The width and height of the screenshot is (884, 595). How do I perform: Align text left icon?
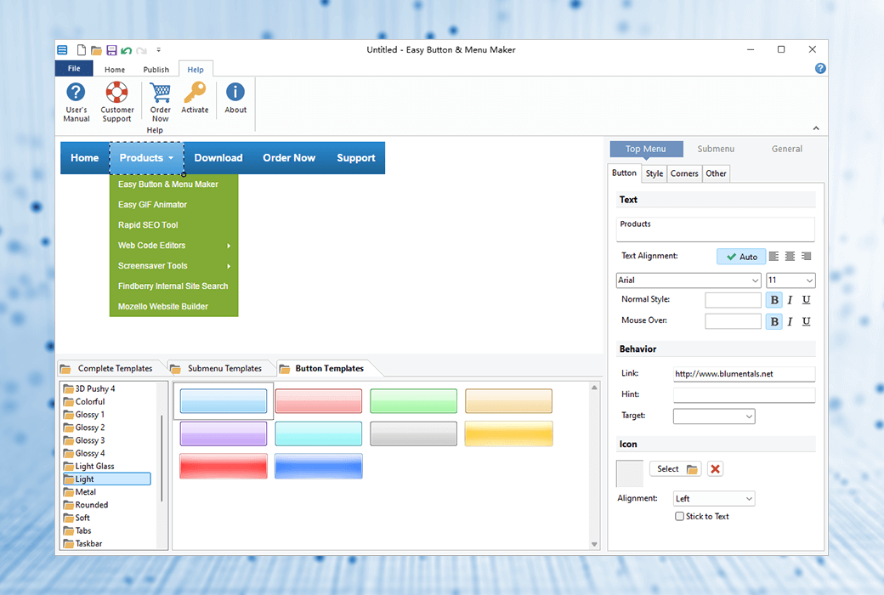click(x=773, y=256)
